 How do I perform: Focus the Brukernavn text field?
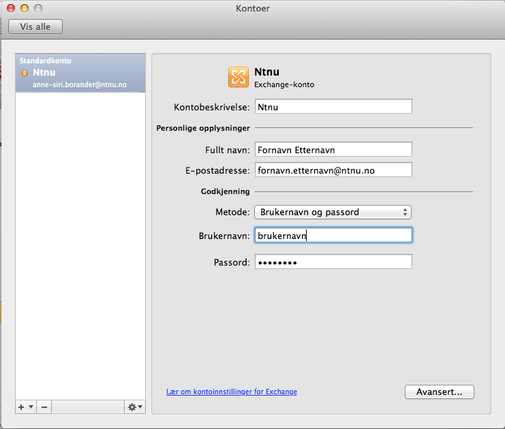tap(333, 235)
